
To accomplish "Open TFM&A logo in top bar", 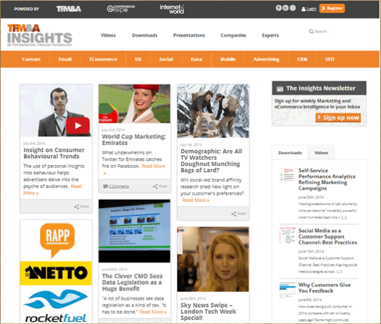I will coord(69,9).
